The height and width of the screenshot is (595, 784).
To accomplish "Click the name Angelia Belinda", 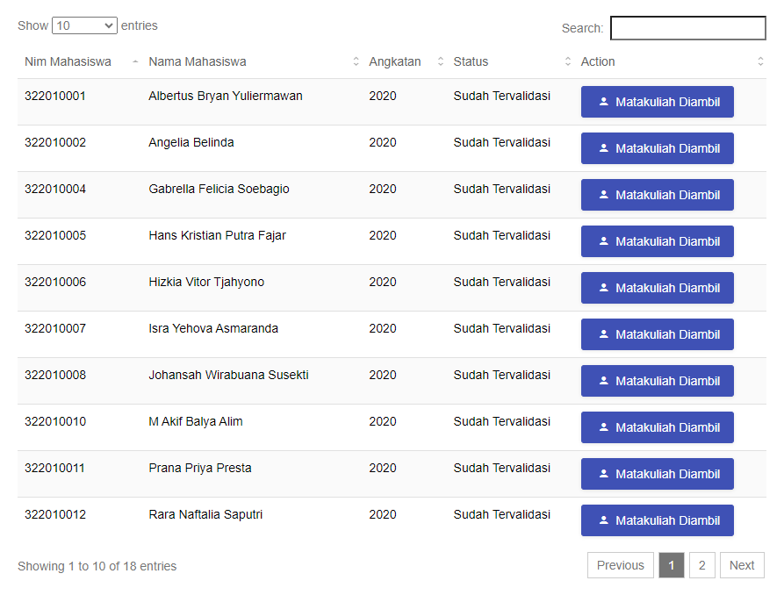I will (x=191, y=142).
